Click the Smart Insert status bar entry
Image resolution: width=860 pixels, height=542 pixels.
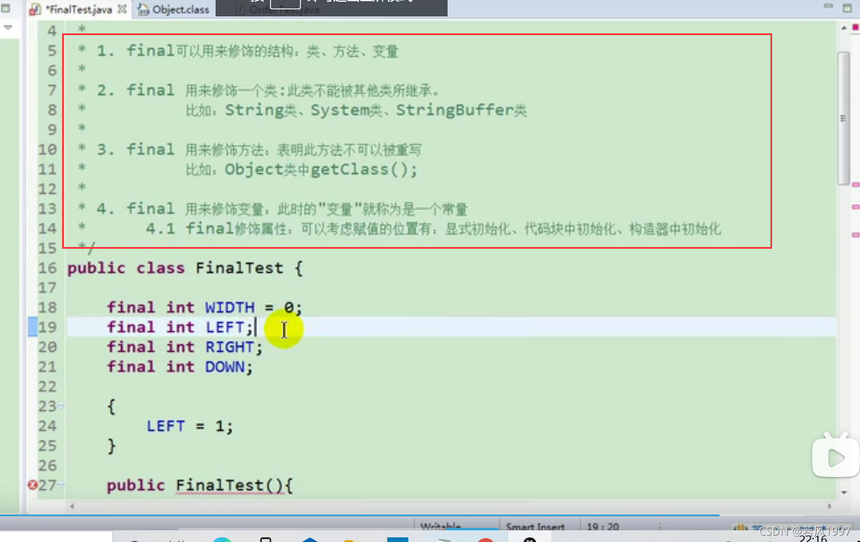point(535,527)
